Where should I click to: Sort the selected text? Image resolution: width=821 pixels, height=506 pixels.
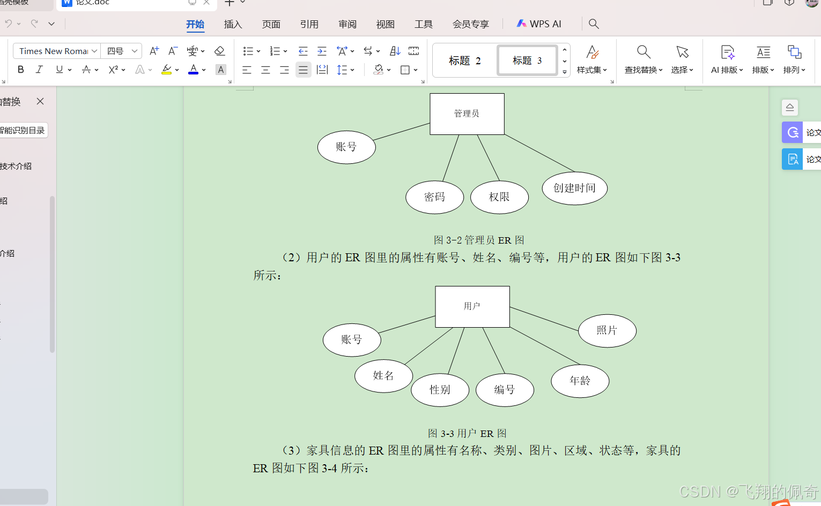[395, 51]
